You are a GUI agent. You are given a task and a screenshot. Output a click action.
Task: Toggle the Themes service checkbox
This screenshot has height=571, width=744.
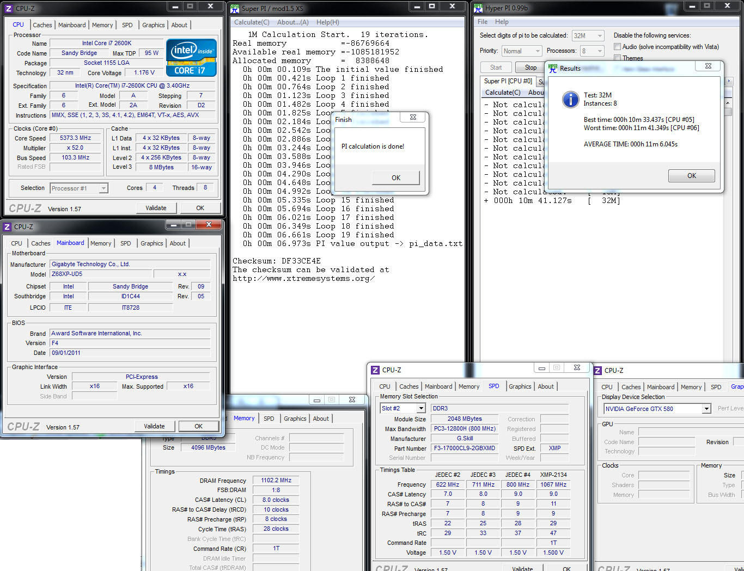point(617,58)
